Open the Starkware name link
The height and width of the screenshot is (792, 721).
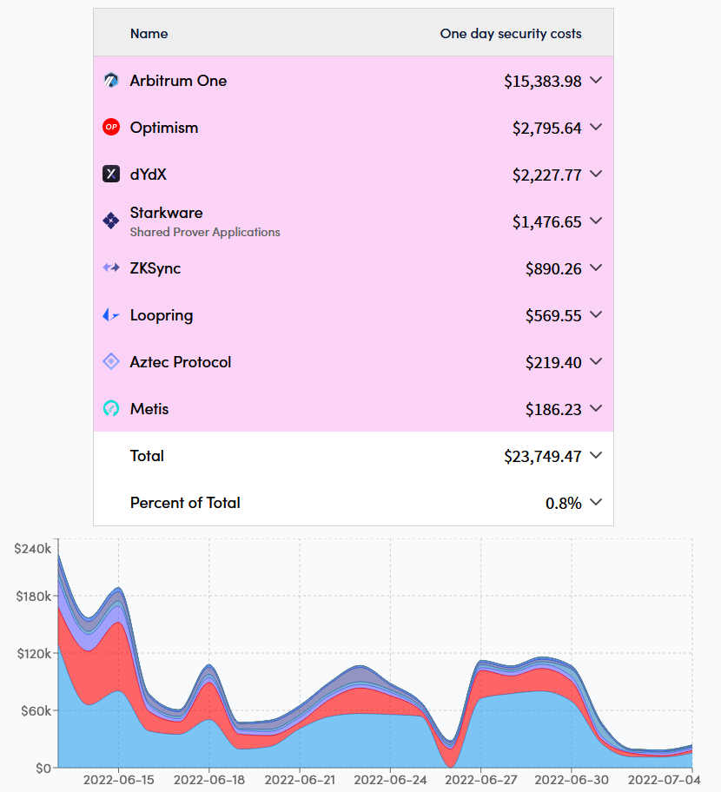coord(166,213)
